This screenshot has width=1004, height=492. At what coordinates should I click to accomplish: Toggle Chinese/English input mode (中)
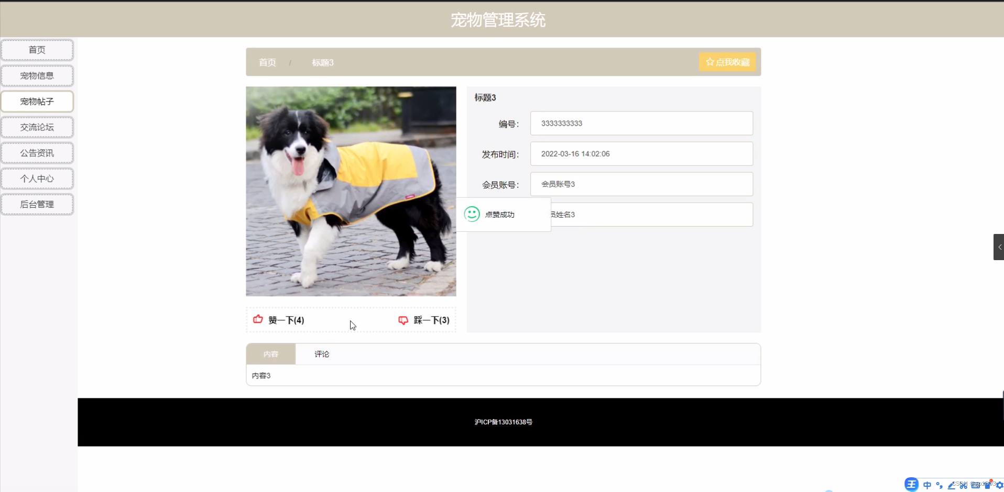[x=926, y=485]
